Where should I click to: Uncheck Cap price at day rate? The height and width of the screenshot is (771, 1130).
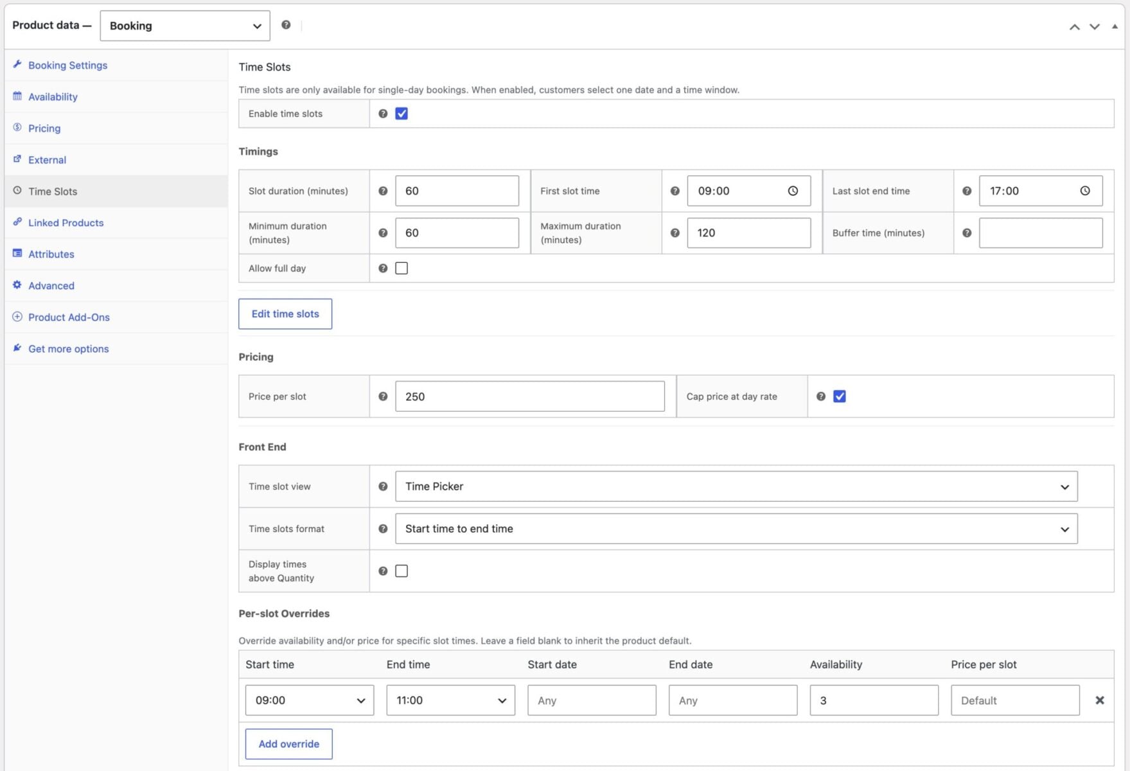click(840, 396)
